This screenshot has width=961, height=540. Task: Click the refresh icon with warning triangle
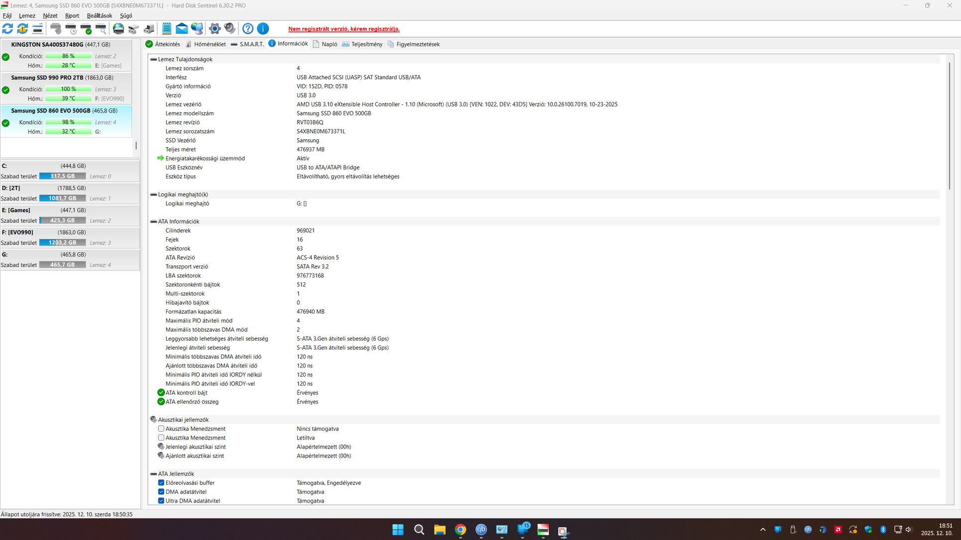[22, 29]
